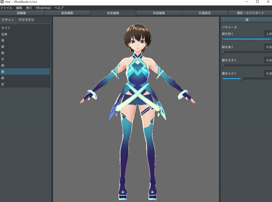272x202 pixels.
Task: Open the 共通設定 tab
Action: 205,13
